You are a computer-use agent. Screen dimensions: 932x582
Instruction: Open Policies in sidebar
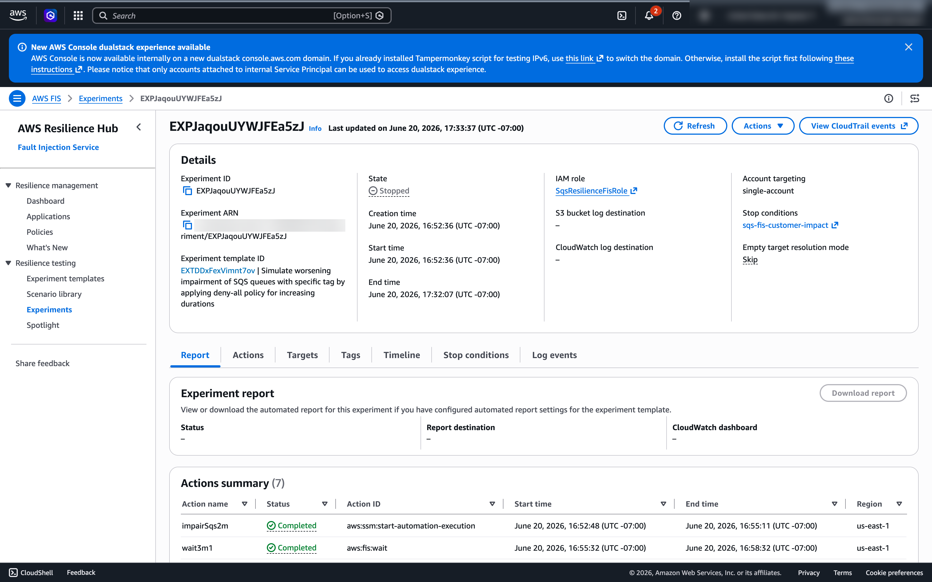(x=40, y=232)
